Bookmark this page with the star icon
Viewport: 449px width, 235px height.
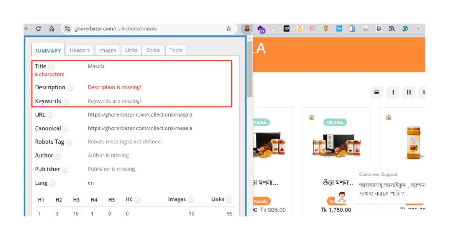228,28
